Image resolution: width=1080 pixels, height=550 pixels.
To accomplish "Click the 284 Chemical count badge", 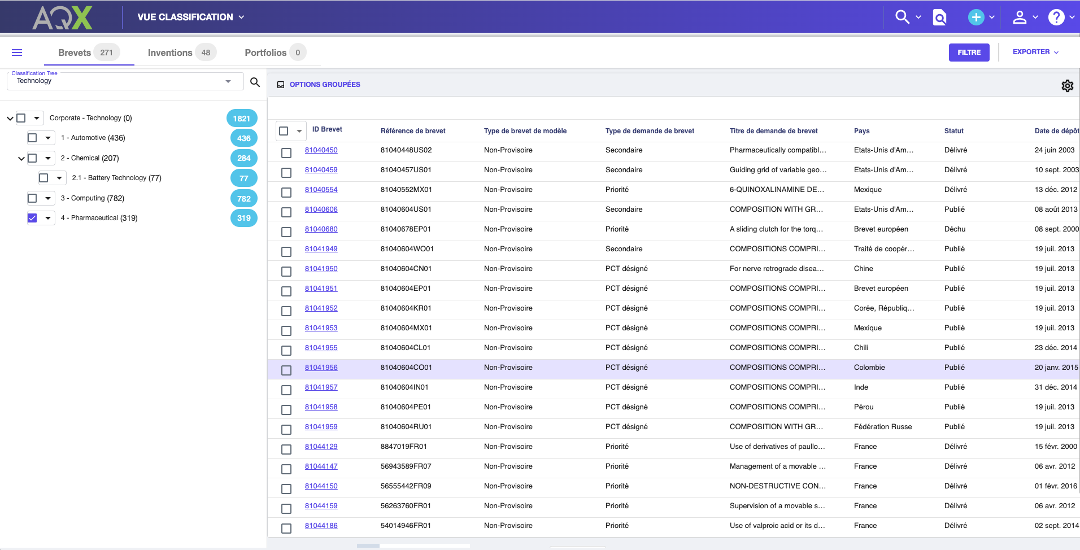I will click(244, 158).
